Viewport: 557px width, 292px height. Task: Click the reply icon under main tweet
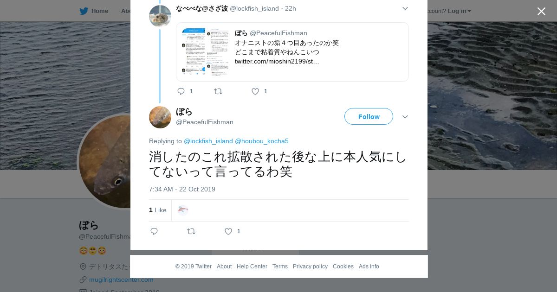pyautogui.click(x=154, y=231)
